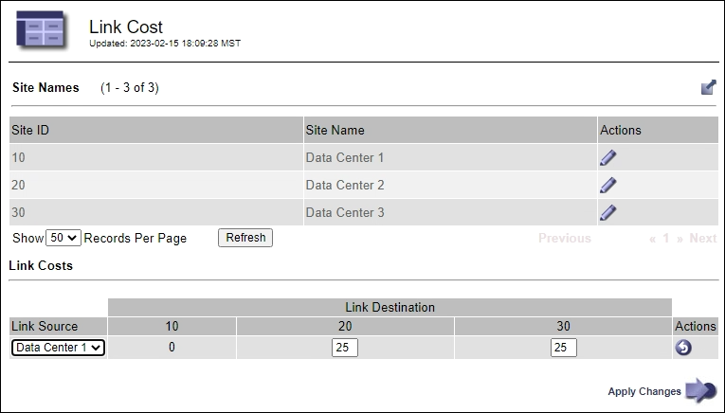Click the destination 30 cost field
The height and width of the screenshot is (413, 725).
(x=563, y=348)
